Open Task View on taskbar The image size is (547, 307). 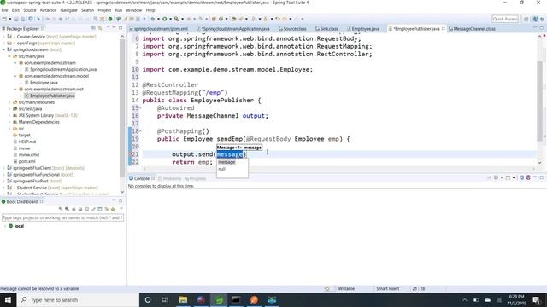click(165, 299)
